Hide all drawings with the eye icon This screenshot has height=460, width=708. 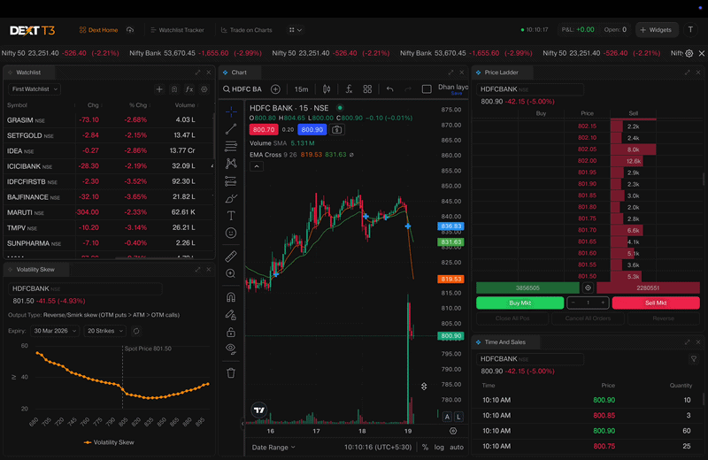pyautogui.click(x=231, y=349)
